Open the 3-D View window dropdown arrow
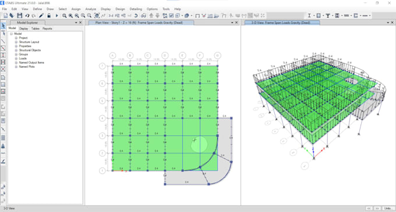 tap(388, 23)
